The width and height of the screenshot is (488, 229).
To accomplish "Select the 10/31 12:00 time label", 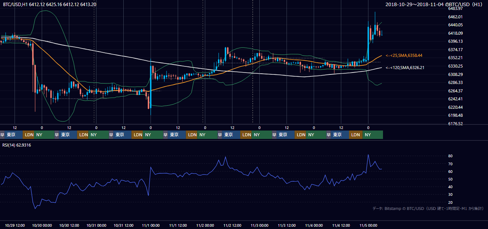I will click(124, 225).
